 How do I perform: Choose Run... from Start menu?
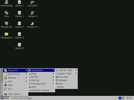(15, 89)
